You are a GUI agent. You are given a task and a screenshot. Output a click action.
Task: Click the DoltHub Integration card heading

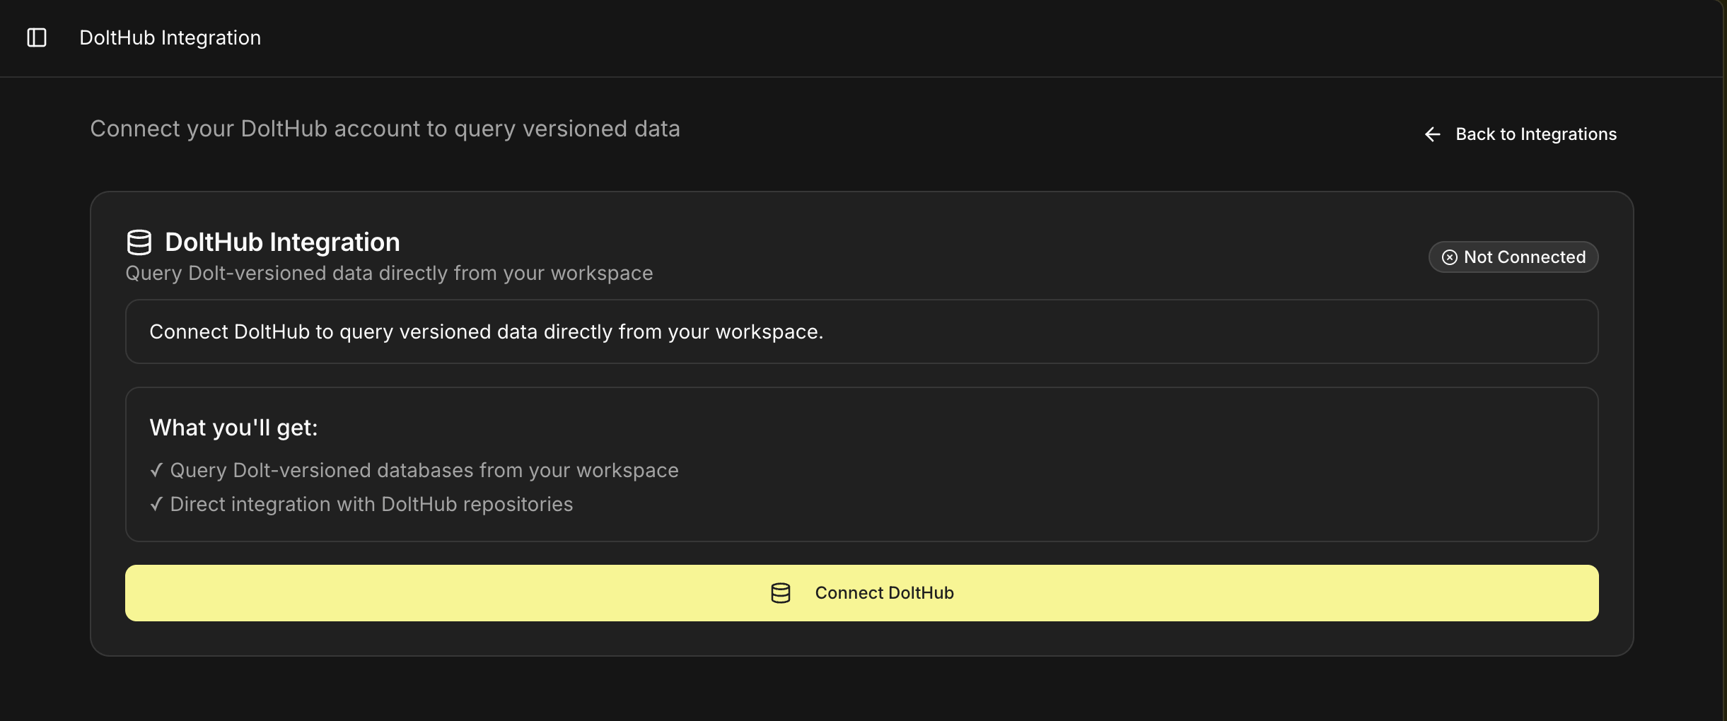pos(282,242)
